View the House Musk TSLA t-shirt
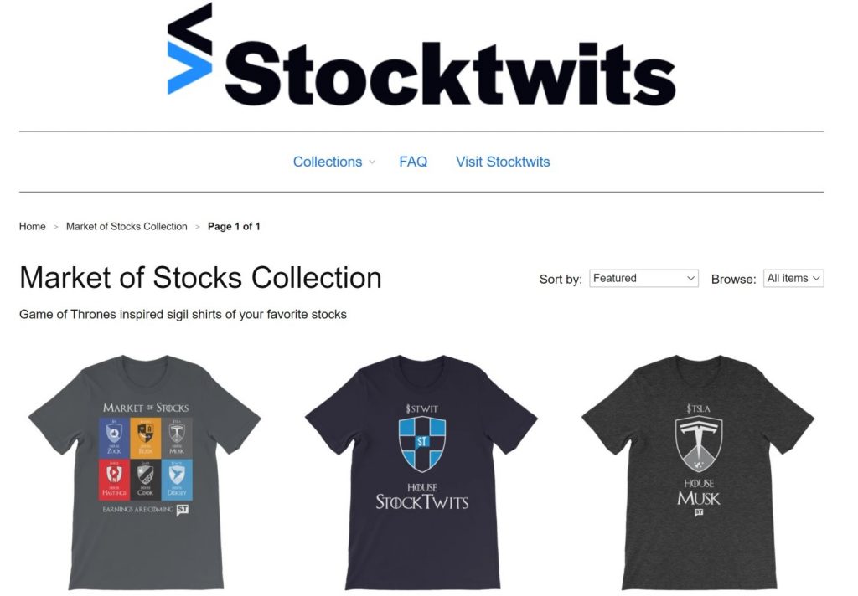Screen dimensions: 858x596 click(698, 472)
